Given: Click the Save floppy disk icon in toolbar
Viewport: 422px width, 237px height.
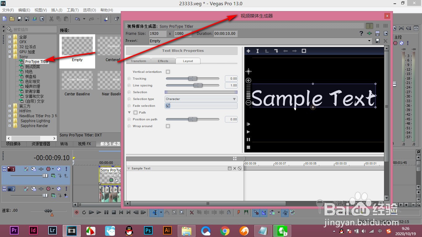Looking at the screenshot, I should 19,19.
